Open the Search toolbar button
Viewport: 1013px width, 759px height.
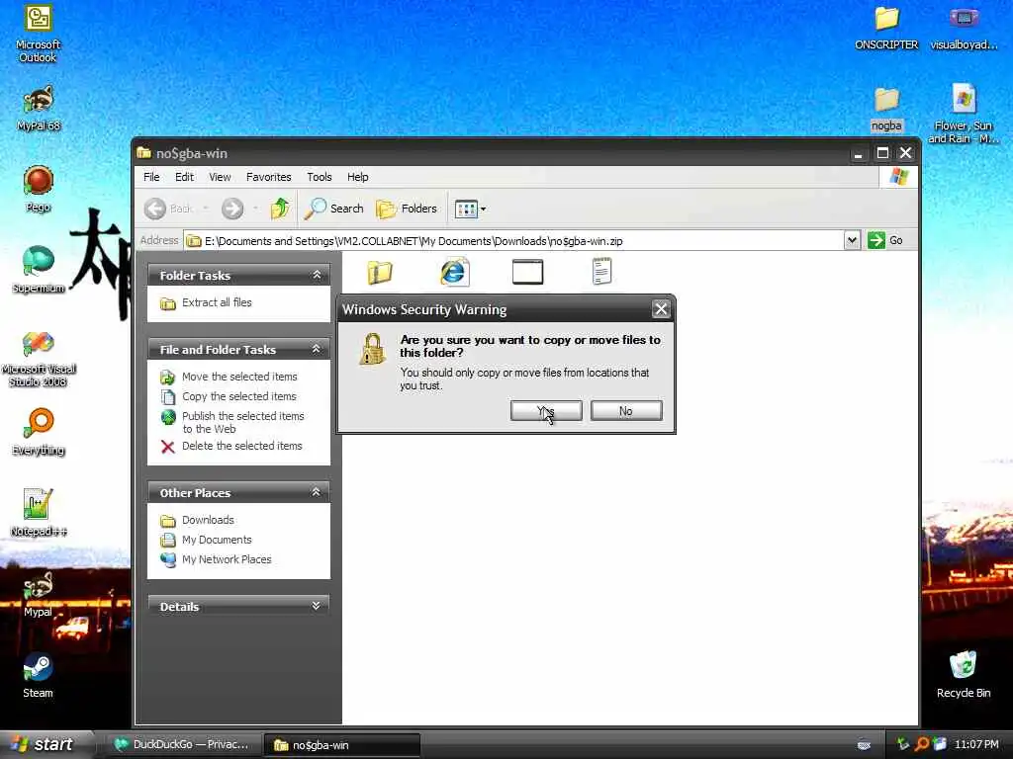(x=334, y=209)
